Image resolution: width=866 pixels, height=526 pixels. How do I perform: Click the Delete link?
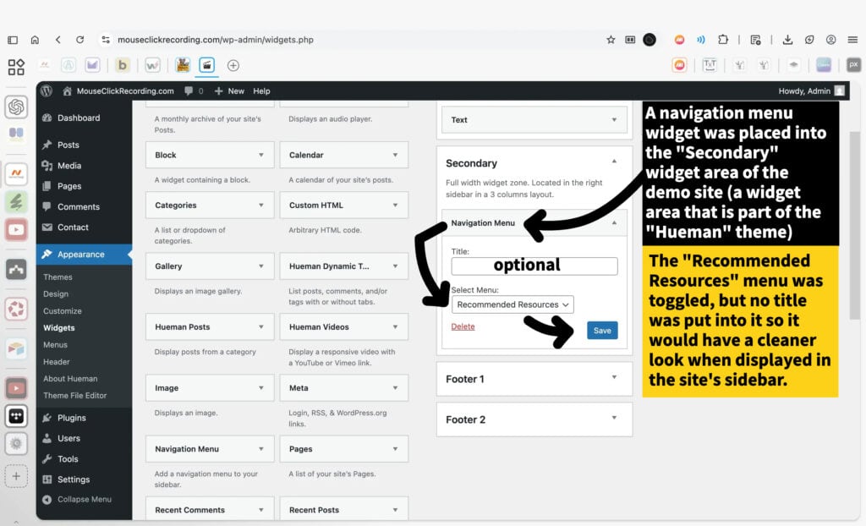[x=463, y=326]
